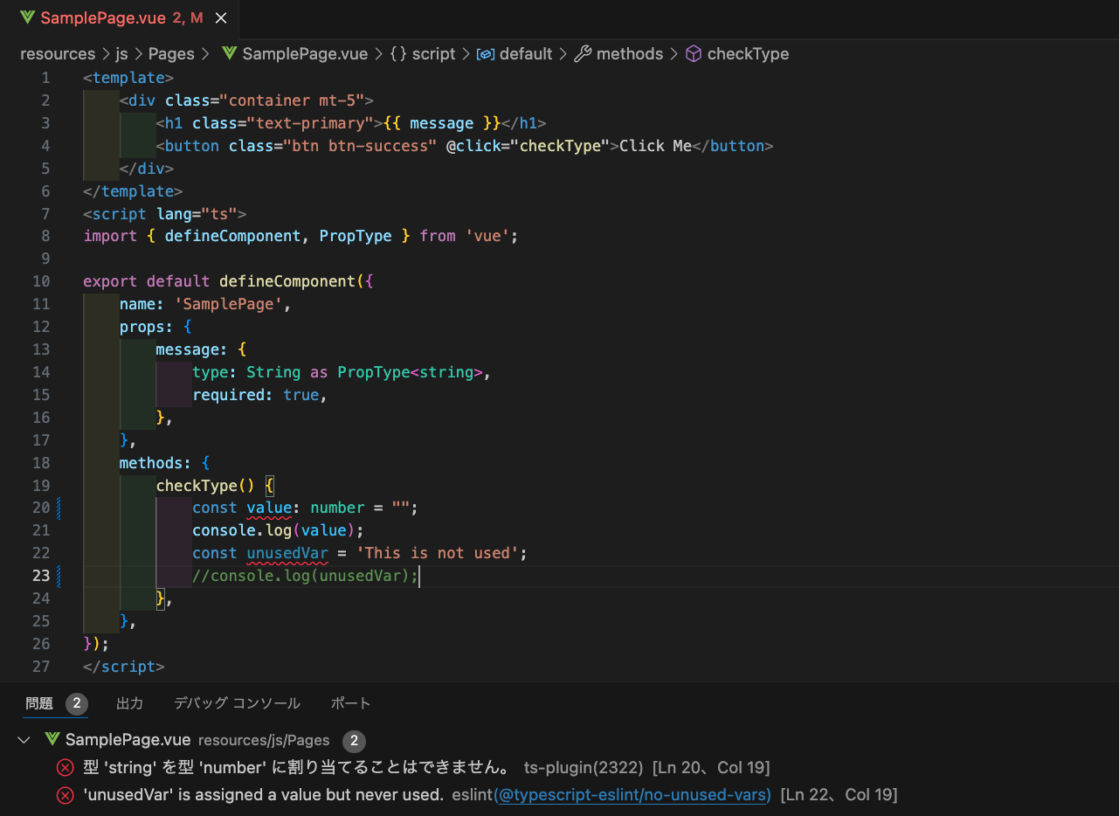Click the [Ln 20、Col 19] location text
This screenshot has width=1119, height=816.
coord(711,768)
